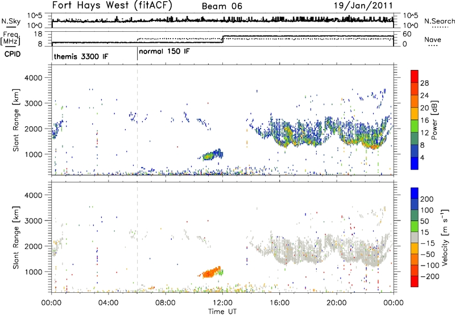Click the '04:00' time axis label
The height and width of the screenshot is (315, 455).
point(108,303)
